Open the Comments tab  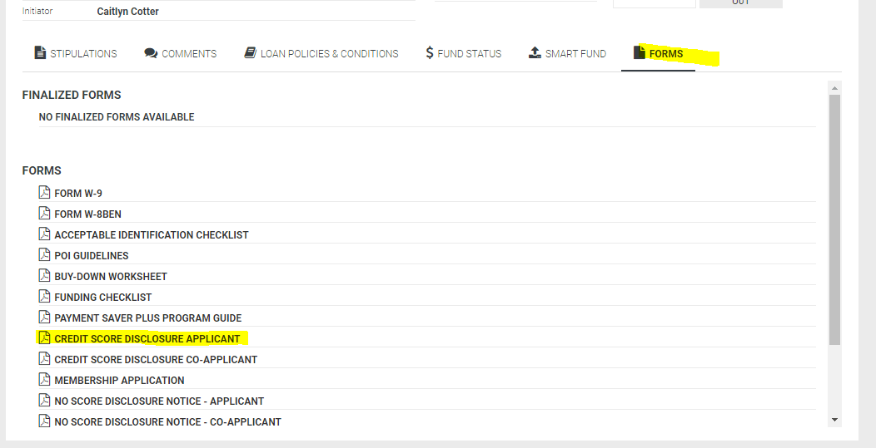pos(180,54)
